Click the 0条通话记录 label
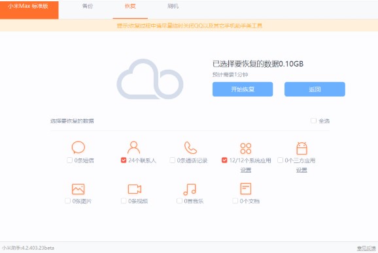Viewport: 378px width, 253px height. [192, 160]
